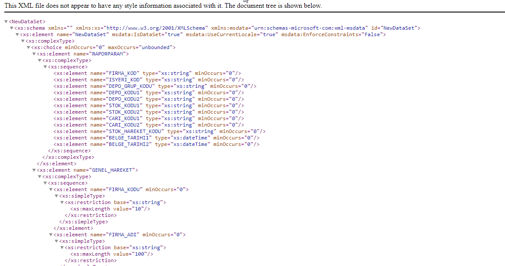Click the ISYERI_KOD element line
The image size is (505, 266).
[149, 80]
